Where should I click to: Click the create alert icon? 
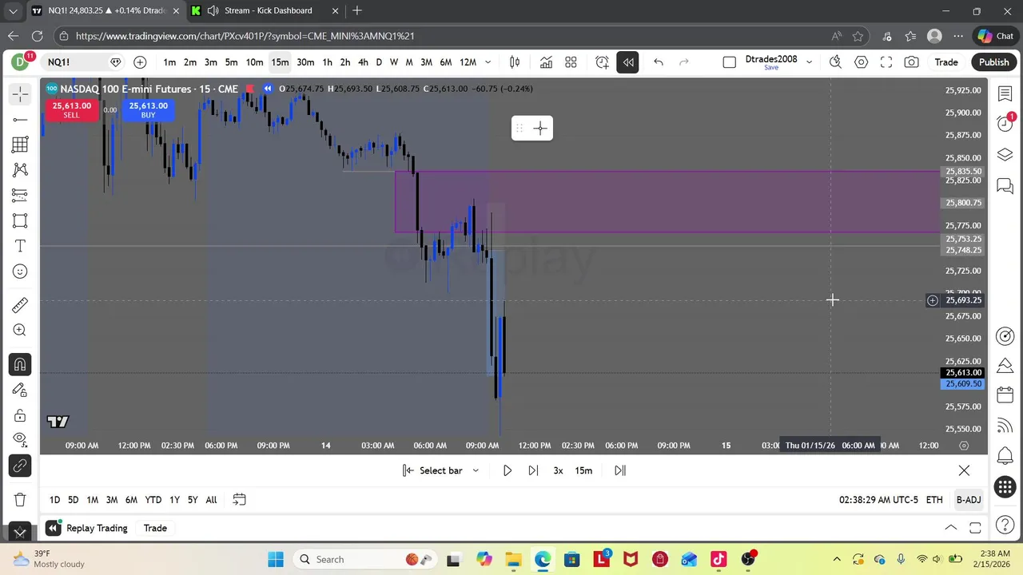(x=602, y=62)
